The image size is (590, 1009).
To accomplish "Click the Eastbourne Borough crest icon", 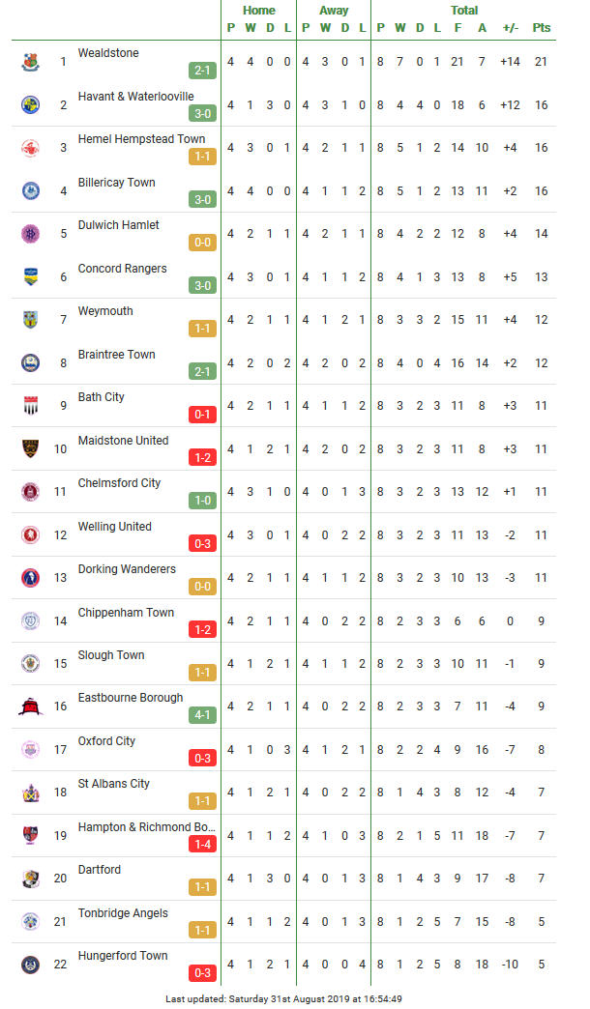I will 30,706.
